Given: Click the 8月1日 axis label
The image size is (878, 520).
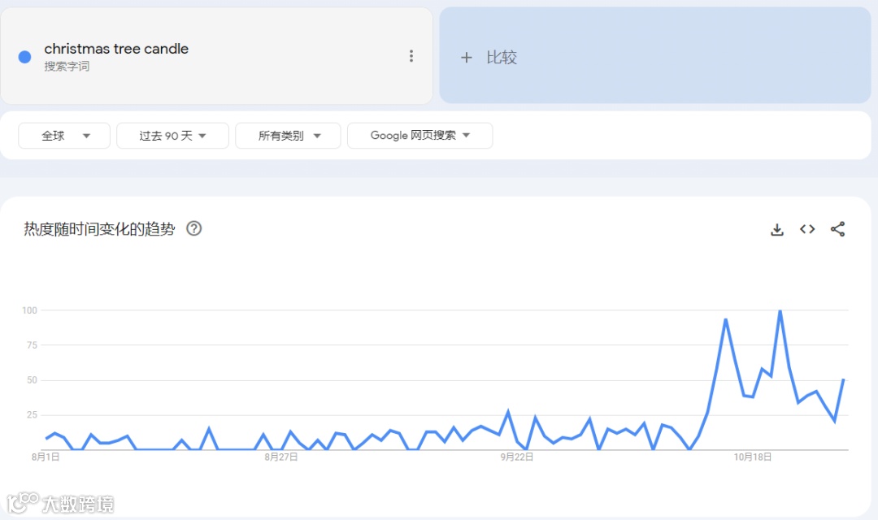Looking at the screenshot, I should pos(46,457).
